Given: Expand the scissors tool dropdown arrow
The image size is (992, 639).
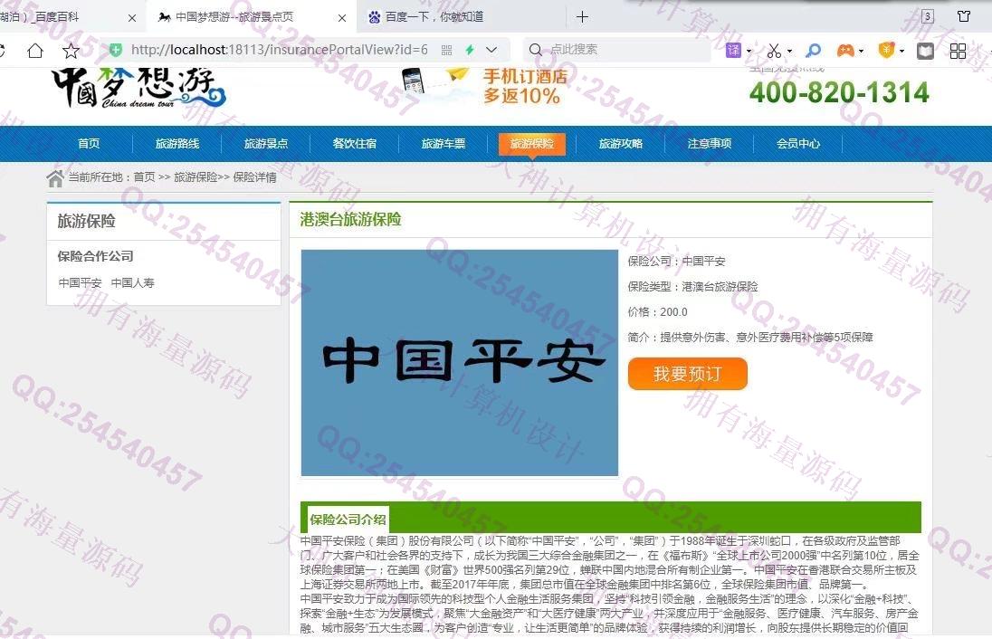Looking at the screenshot, I should coord(789,52).
